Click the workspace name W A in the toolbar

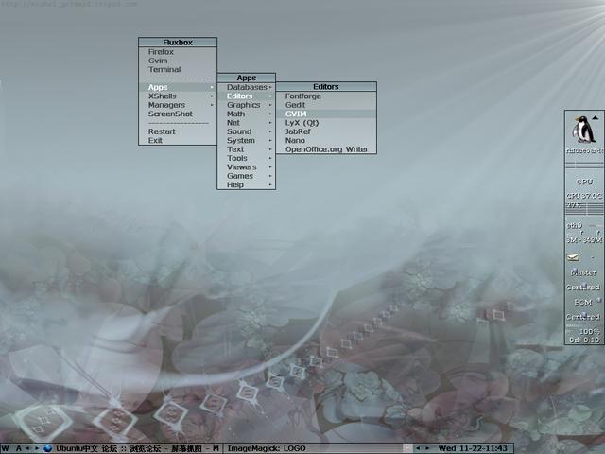pyautogui.click(x=11, y=448)
